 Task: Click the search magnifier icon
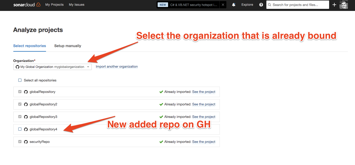click(x=270, y=5)
